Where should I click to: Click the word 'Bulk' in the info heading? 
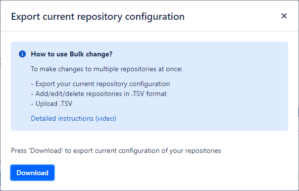[x=77, y=54]
